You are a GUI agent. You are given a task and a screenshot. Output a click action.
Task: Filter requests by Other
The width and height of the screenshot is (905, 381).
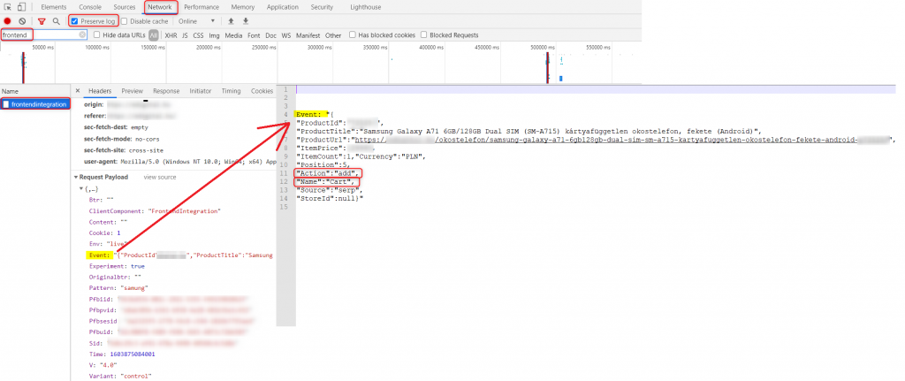pyautogui.click(x=333, y=35)
